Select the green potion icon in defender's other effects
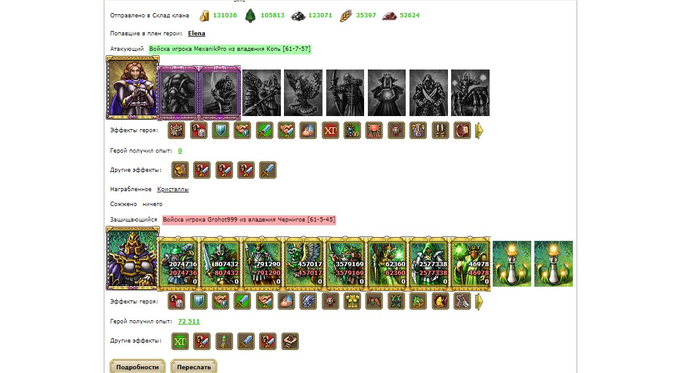This screenshot has width=681, height=373. 224,341
